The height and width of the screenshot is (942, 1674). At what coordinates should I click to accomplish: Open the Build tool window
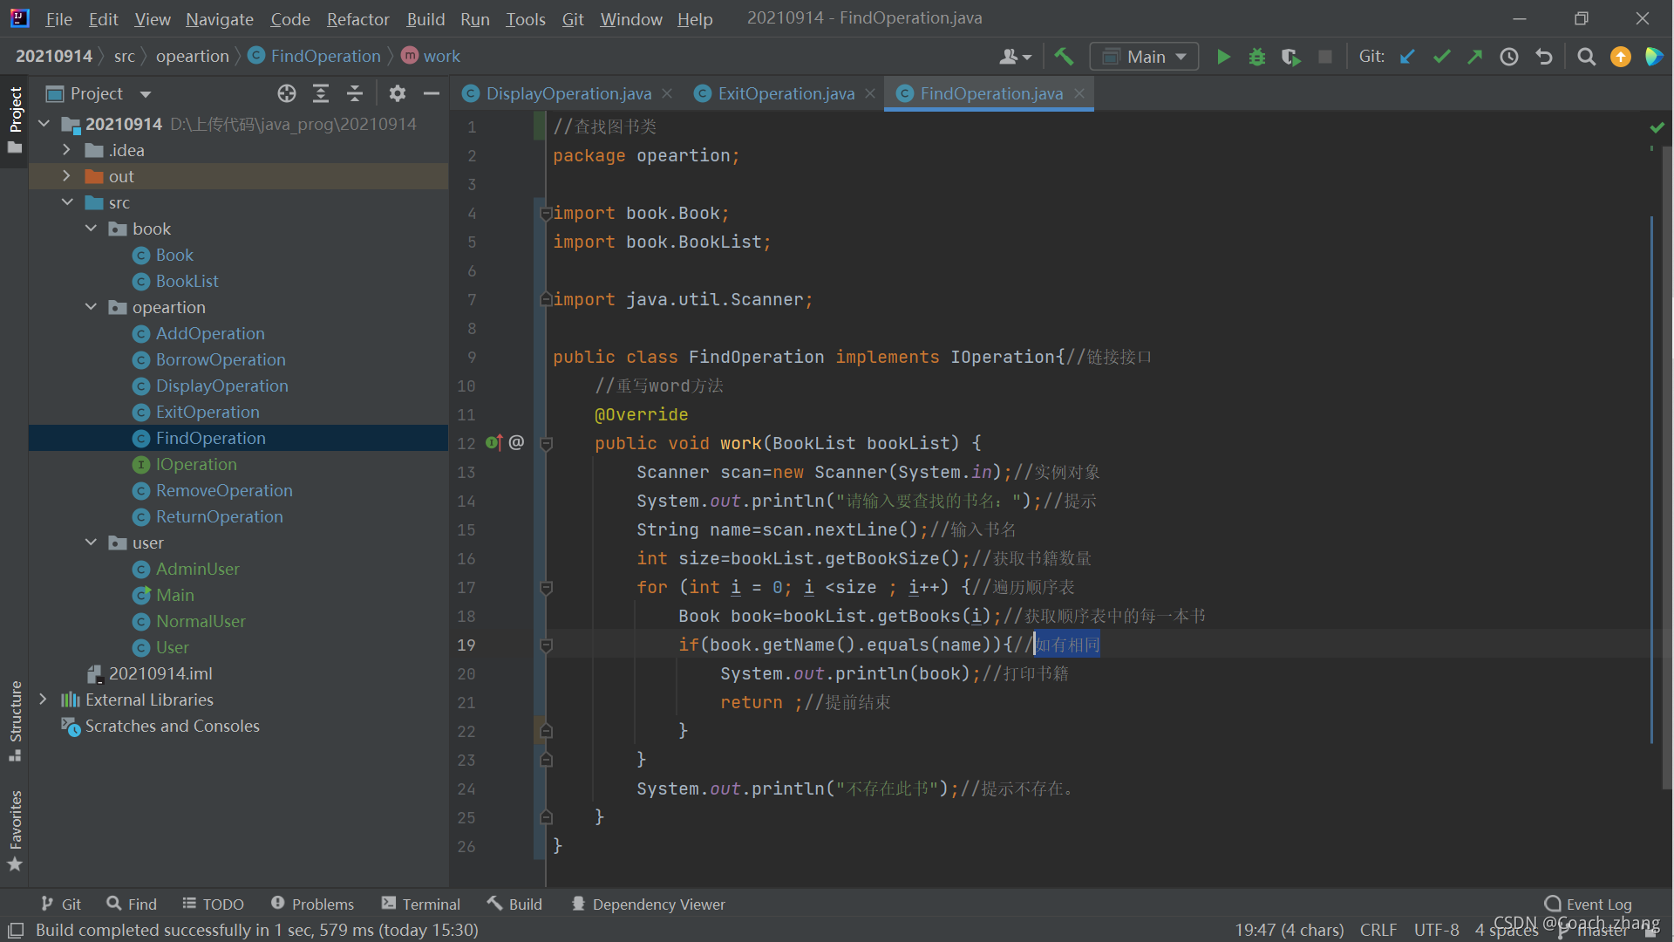point(515,904)
